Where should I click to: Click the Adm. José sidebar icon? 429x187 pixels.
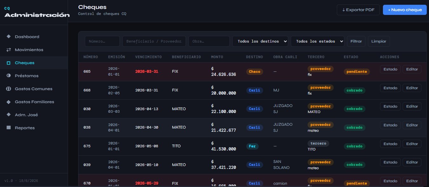click(9, 115)
